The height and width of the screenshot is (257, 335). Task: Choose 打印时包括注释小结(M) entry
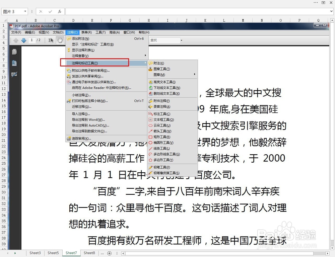[x=107, y=101]
